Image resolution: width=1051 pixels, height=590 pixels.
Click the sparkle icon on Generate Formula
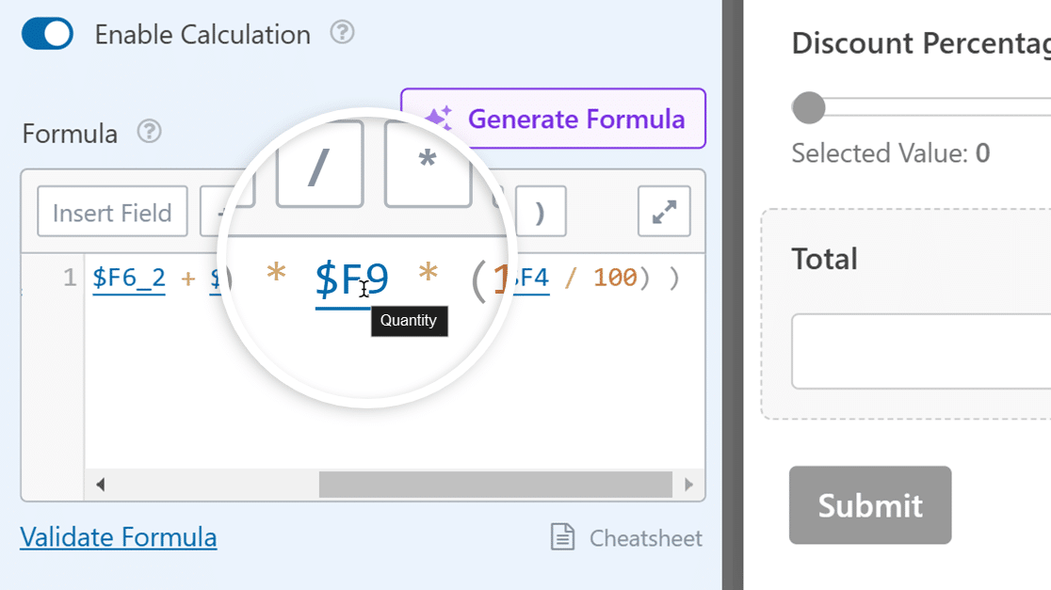click(x=443, y=119)
